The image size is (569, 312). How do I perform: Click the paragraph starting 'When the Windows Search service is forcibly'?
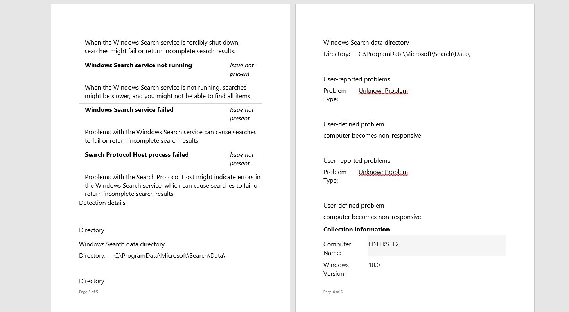coord(162,47)
